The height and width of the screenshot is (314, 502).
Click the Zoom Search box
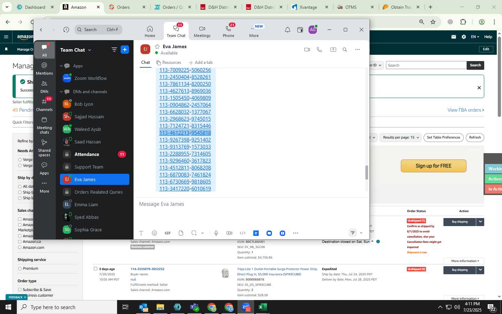pyautogui.click(x=98, y=30)
